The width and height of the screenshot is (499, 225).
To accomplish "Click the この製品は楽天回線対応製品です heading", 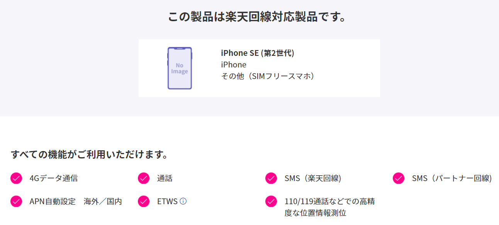I will [x=257, y=17].
